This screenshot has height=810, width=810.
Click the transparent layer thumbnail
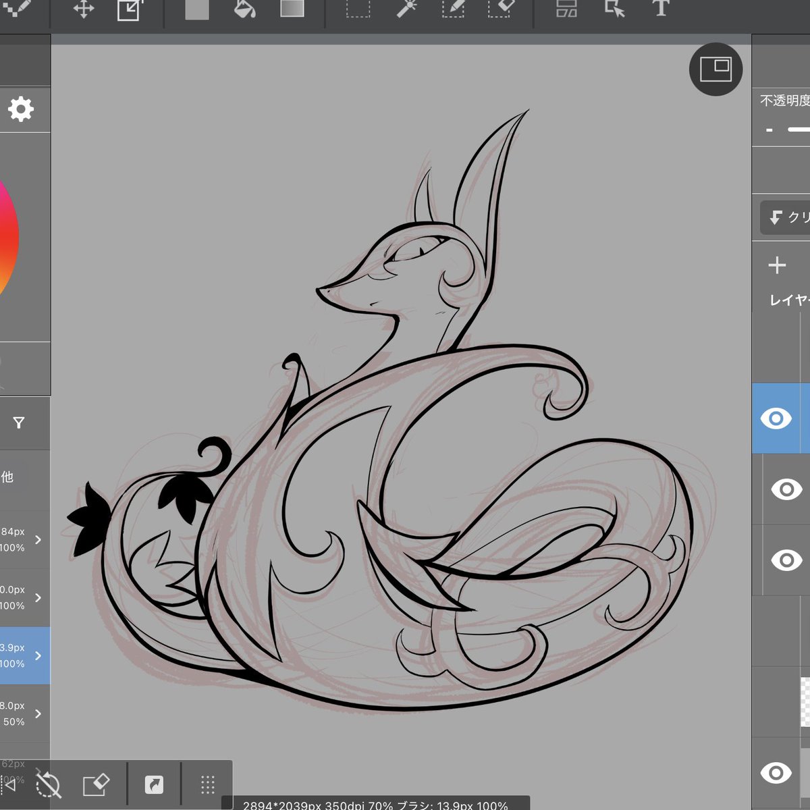(x=805, y=702)
